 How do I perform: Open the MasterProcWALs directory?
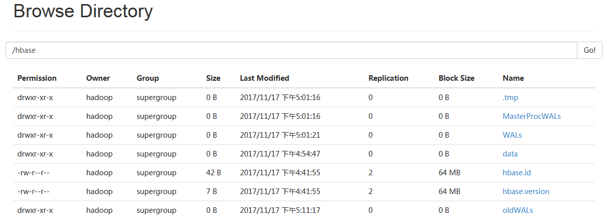pos(532,116)
